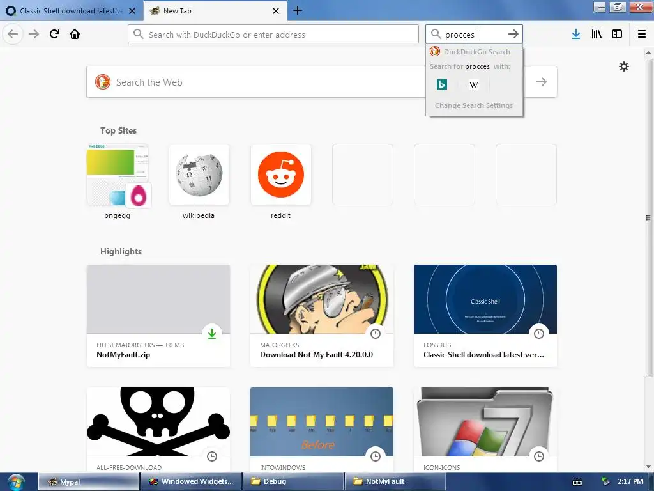Search 'procces' with Wikipedia icon
654x491 pixels.
point(473,85)
